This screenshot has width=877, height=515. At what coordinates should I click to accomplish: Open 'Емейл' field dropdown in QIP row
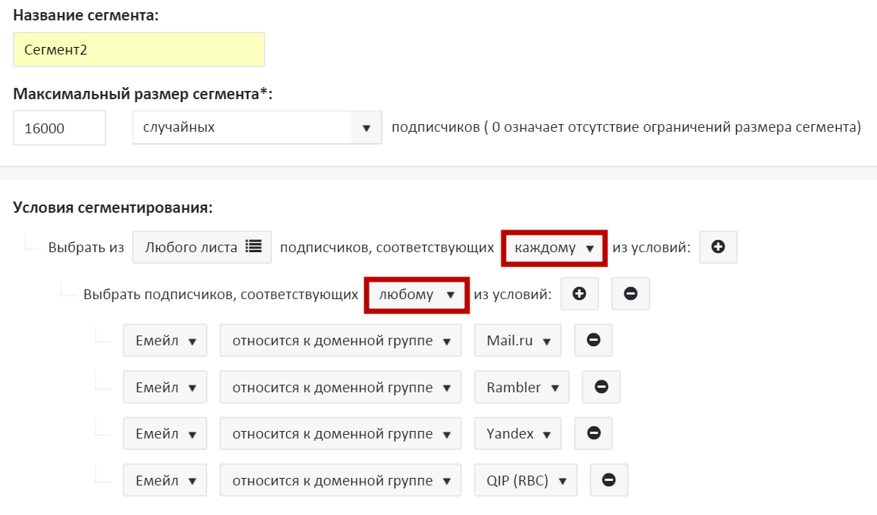point(165,480)
